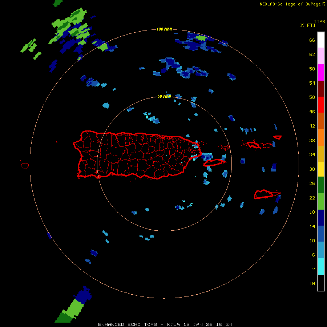Click the legend value 6
This screenshot has width=327, height=327.
click(313, 255)
